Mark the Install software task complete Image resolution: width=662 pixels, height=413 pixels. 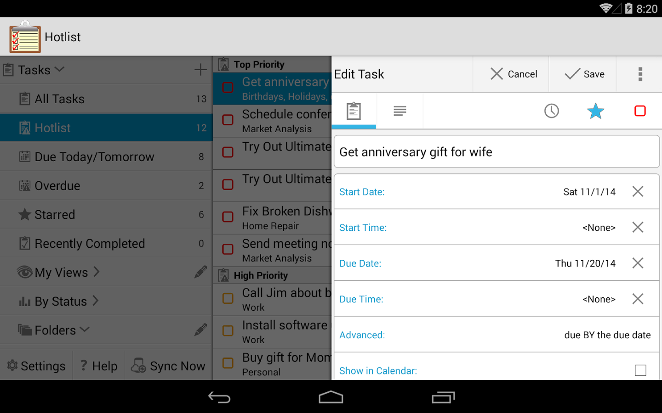[x=228, y=330]
